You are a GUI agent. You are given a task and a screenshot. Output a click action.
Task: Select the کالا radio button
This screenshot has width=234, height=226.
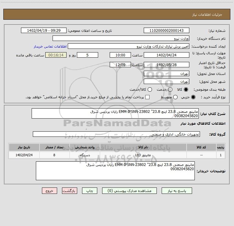tap(186, 89)
